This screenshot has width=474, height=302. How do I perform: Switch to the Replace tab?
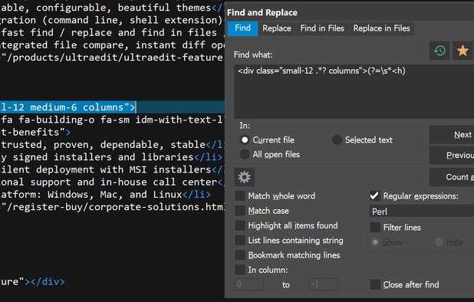[x=277, y=28]
